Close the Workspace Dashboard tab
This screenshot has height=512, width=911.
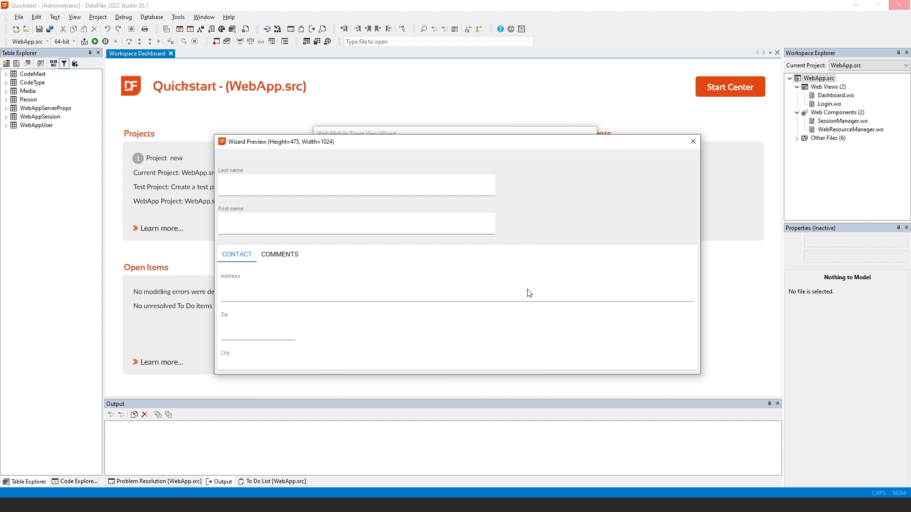click(171, 54)
